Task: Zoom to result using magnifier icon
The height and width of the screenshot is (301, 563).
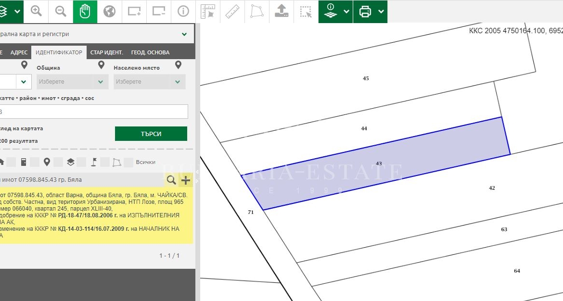Action: (x=171, y=180)
